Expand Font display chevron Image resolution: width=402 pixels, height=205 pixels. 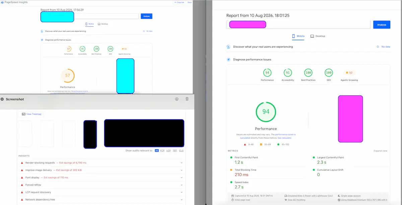(182, 178)
